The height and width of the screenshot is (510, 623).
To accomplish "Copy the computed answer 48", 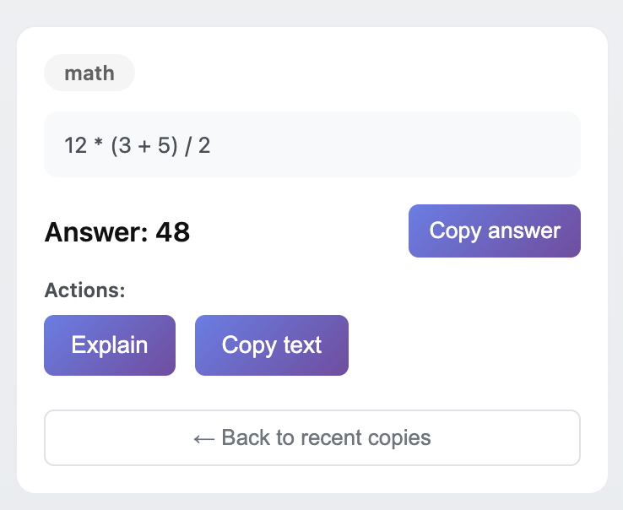I will 494,231.
